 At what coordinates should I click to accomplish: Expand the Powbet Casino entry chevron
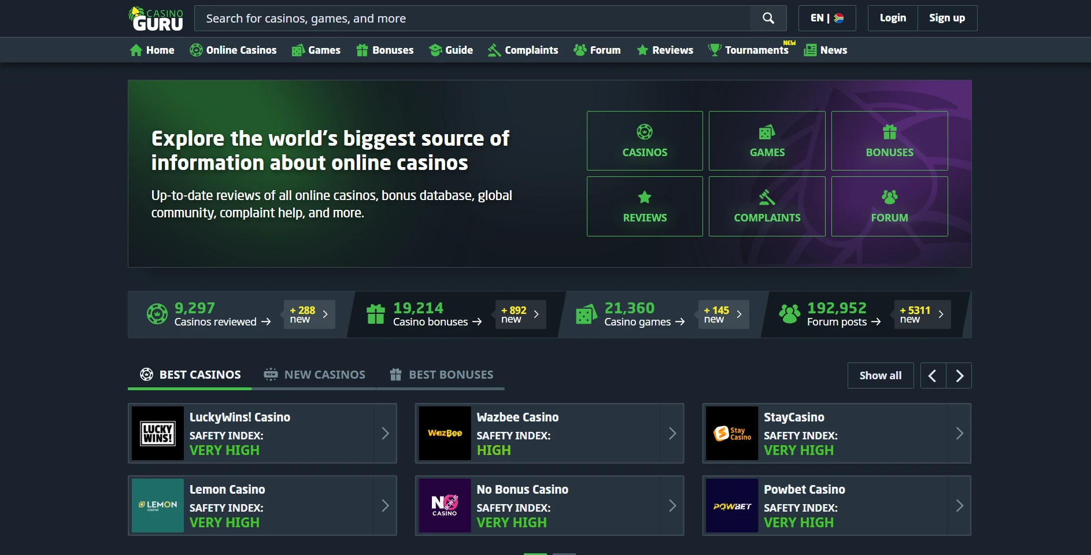click(959, 506)
